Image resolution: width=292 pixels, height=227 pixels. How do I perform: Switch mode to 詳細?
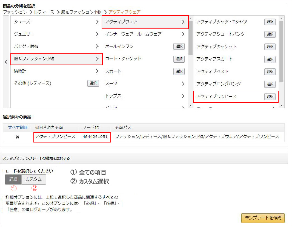pos(13,179)
